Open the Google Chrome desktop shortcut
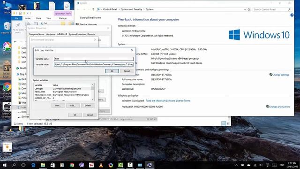 click(7, 90)
